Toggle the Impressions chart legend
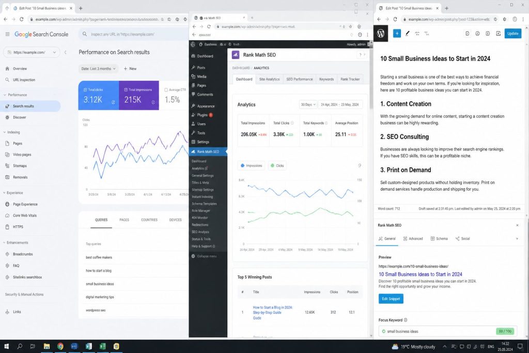This screenshot has height=353, width=529. (x=252, y=166)
